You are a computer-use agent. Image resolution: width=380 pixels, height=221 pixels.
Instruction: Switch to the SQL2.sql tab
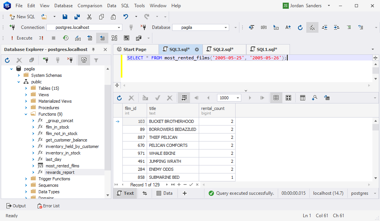(223, 49)
